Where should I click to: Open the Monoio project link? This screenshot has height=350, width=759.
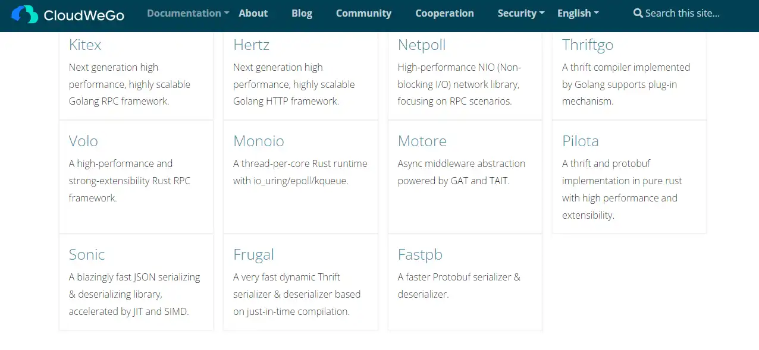pyautogui.click(x=259, y=141)
